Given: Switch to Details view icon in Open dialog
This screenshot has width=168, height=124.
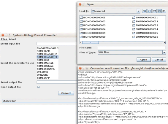Looking at the screenshot, I should point(164,11).
